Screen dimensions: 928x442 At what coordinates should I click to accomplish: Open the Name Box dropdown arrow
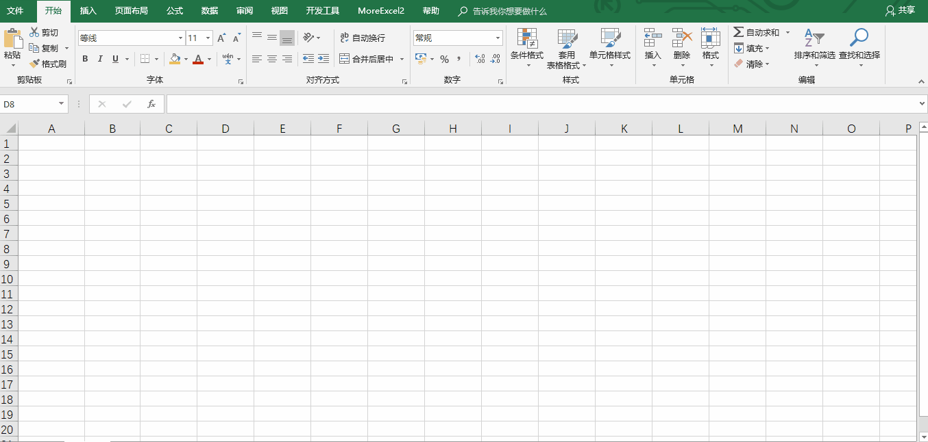pos(62,104)
